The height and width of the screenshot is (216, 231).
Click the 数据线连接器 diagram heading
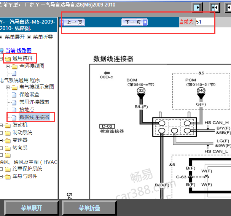(113, 59)
